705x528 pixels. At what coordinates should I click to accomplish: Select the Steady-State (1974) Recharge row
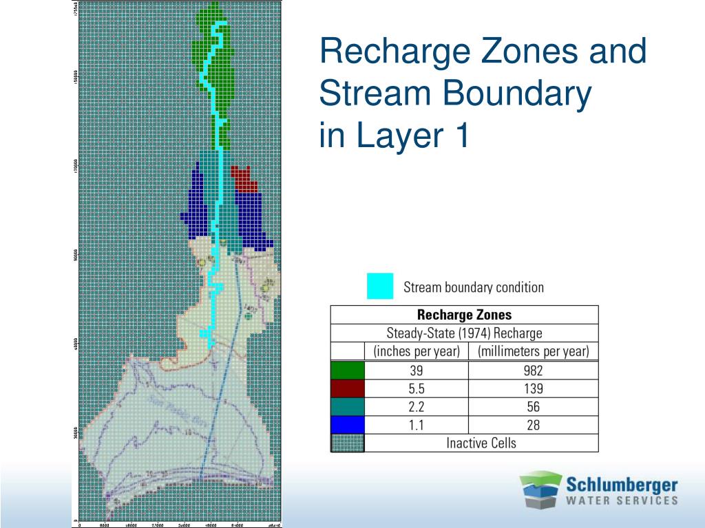click(465, 333)
